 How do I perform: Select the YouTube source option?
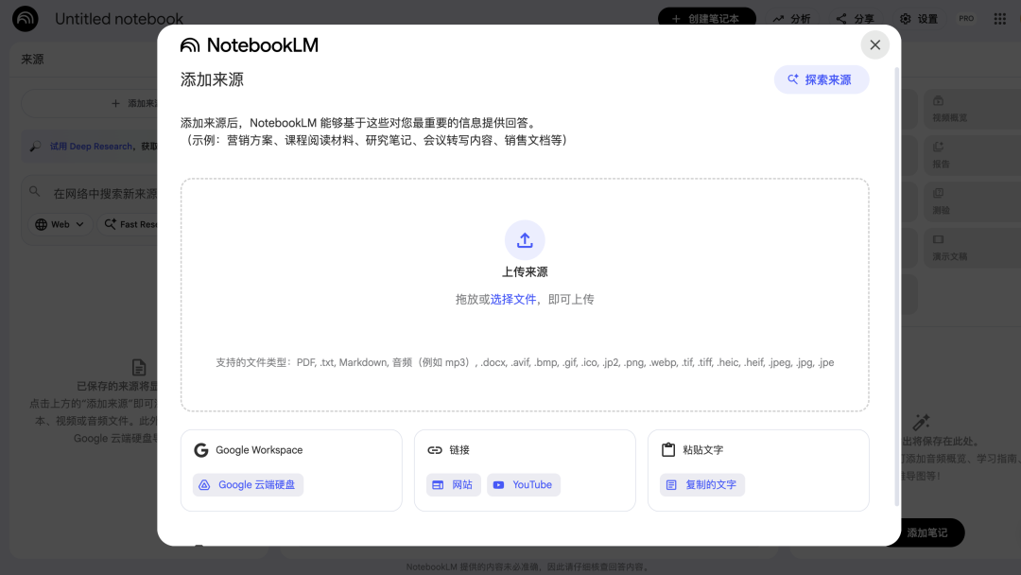523,484
